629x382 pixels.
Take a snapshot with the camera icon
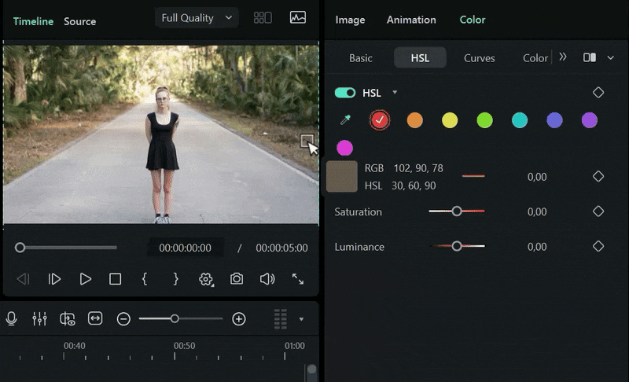(x=237, y=278)
